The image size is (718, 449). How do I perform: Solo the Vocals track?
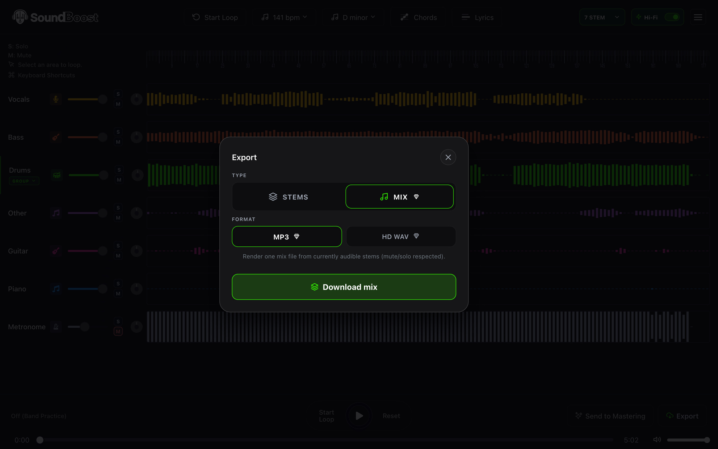(118, 94)
